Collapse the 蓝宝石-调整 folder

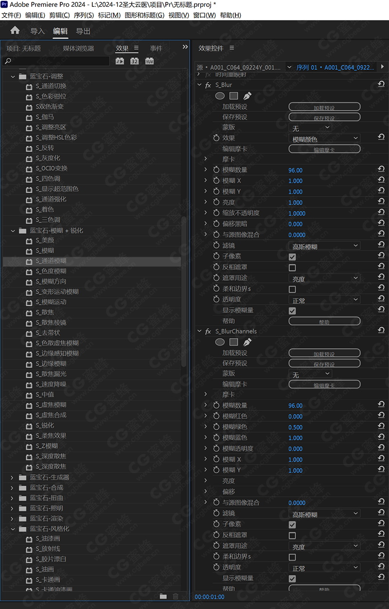(13, 76)
